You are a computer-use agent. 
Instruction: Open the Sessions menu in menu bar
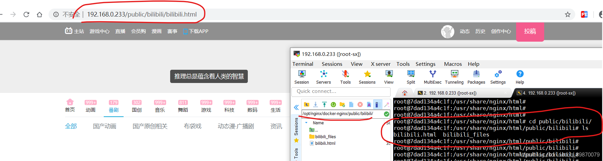coord(332,64)
